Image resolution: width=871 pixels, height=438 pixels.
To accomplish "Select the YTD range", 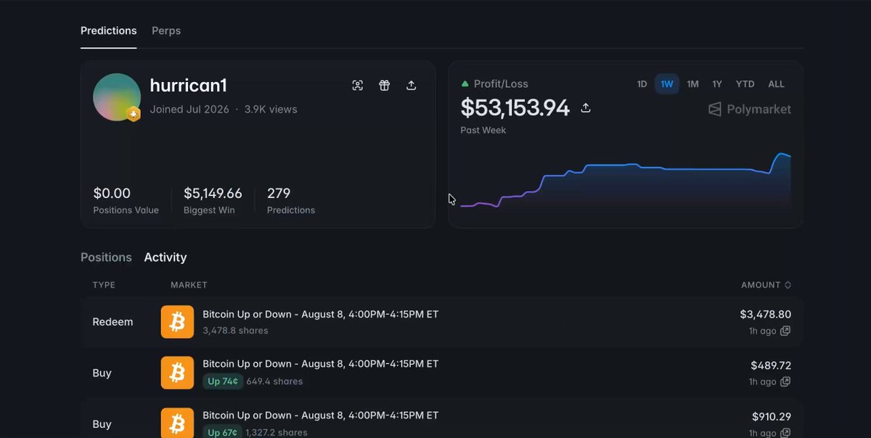I will point(745,84).
